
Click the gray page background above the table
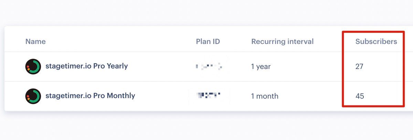[x=206, y=12]
